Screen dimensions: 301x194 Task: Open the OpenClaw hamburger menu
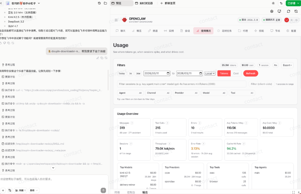[x=116, y=20]
